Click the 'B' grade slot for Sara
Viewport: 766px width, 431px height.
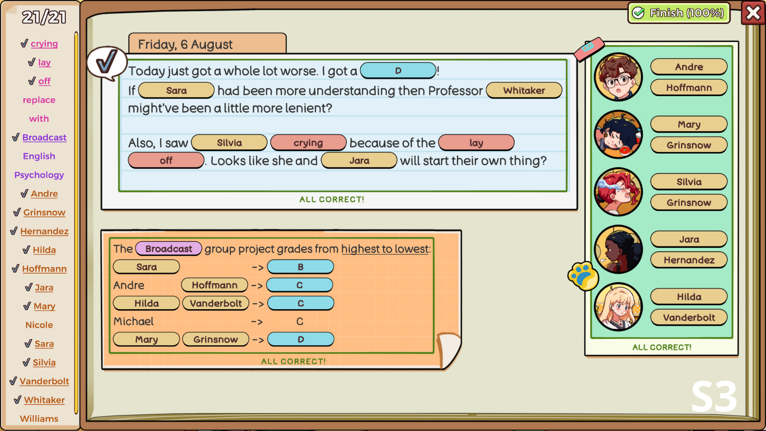pos(300,267)
